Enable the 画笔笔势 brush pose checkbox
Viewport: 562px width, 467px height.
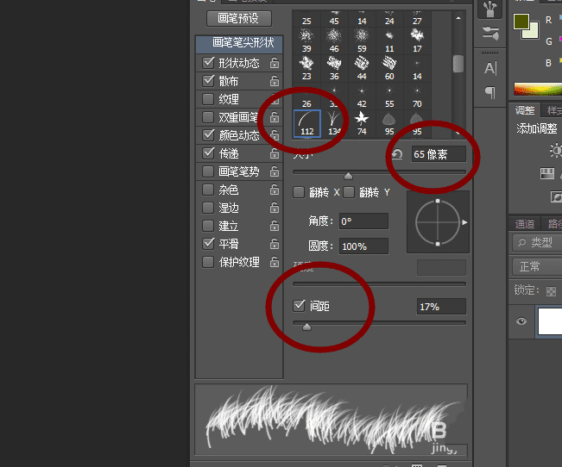(208, 171)
